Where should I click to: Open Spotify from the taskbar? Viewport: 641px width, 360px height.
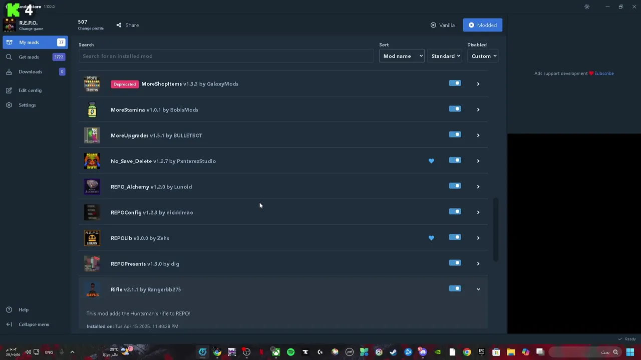pos(290,352)
